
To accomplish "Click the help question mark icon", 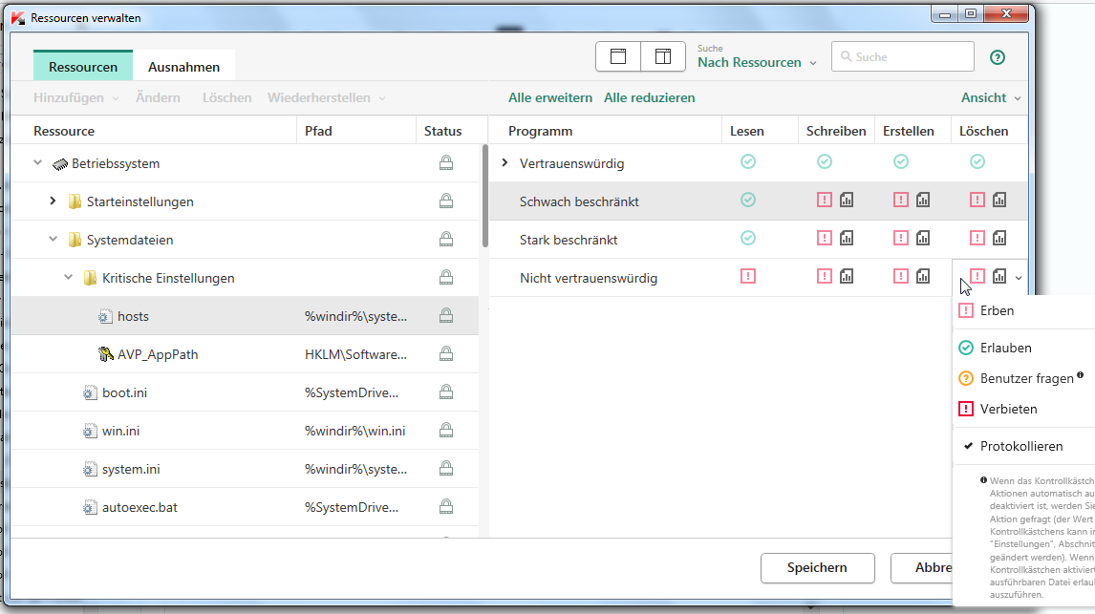I will click(x=998, y=57).
